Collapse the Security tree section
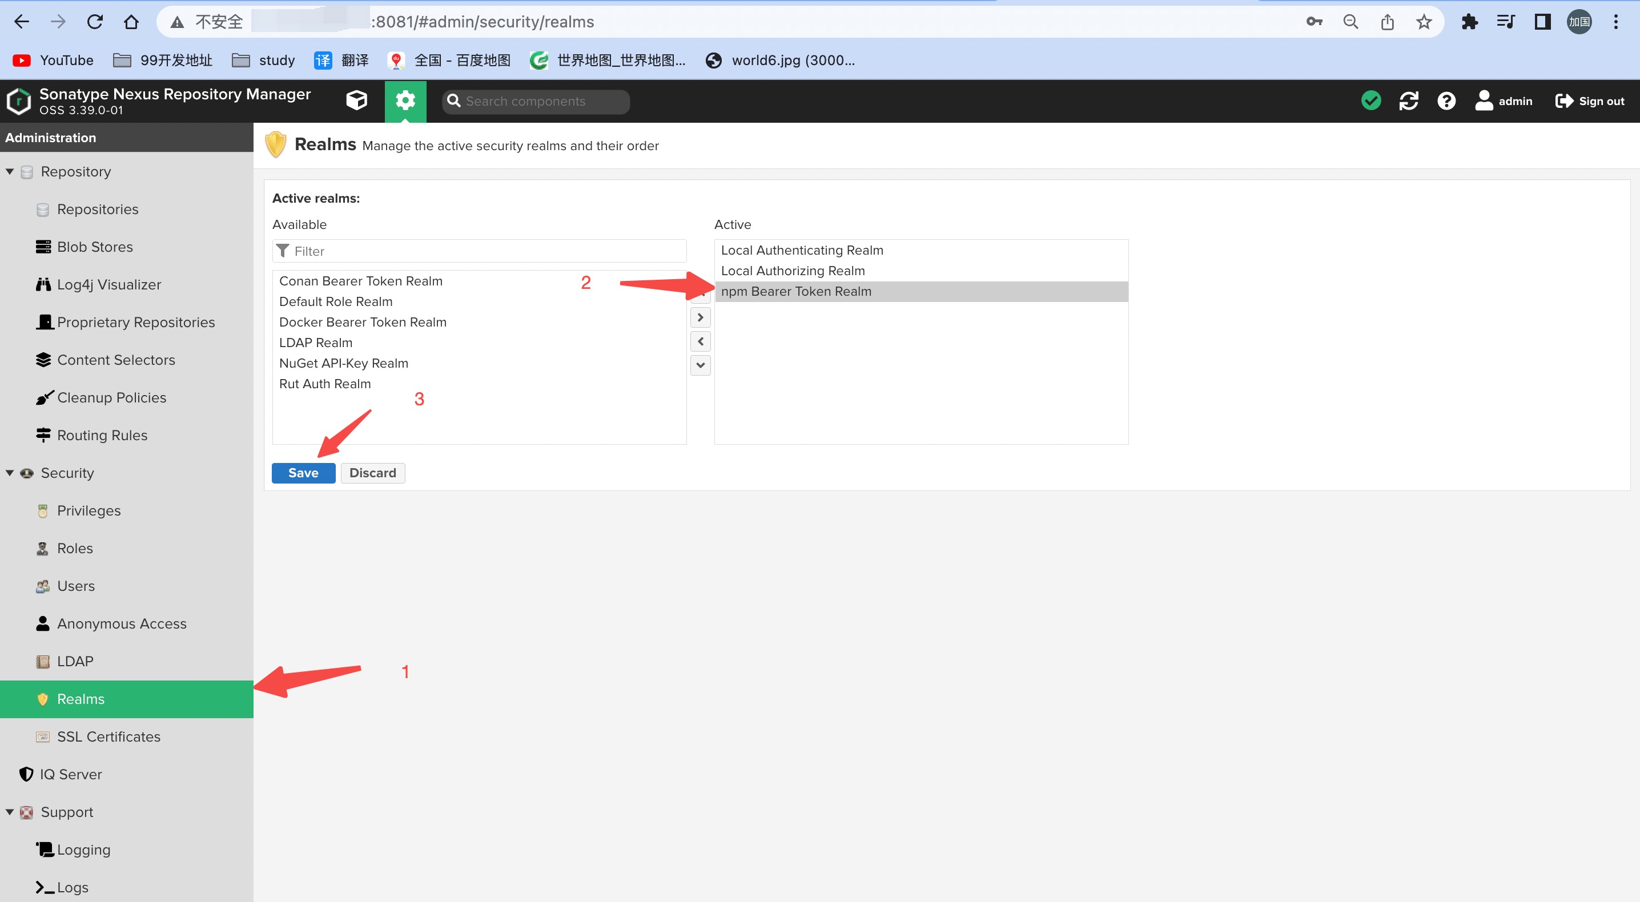 point(10,473)
